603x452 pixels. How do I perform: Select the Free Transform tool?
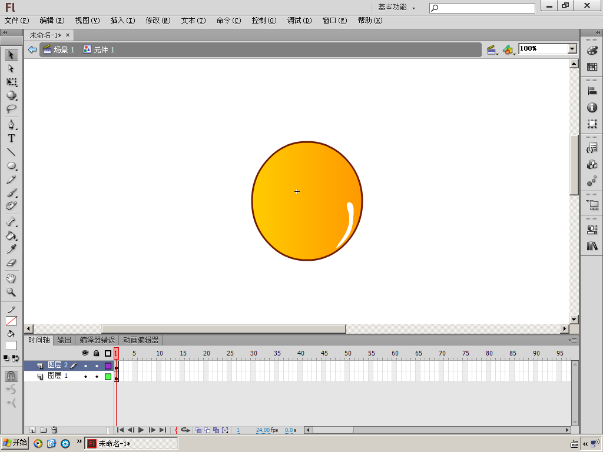11,82
